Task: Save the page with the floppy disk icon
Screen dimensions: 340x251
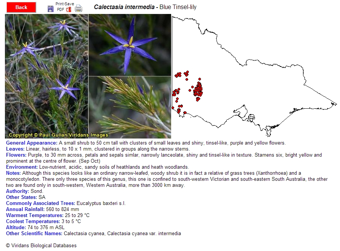Action: pos(51,8)
